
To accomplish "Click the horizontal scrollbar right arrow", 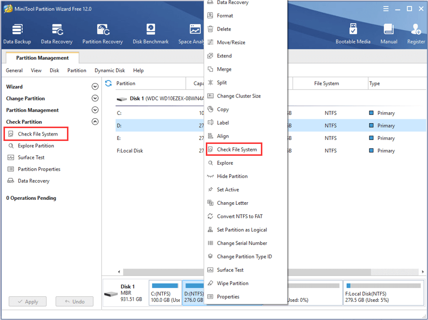I will [423, 272].
